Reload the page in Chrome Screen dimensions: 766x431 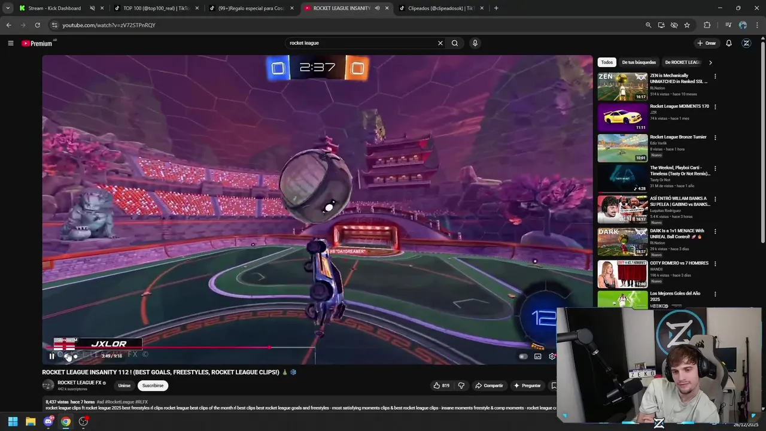[37, 25]
